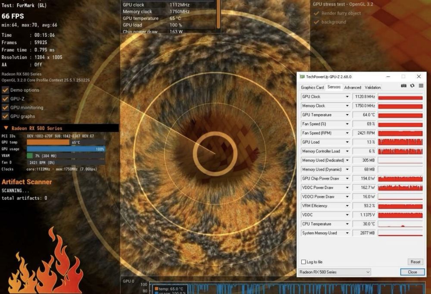Open the System Memory Used dropdown
The image size is (431, 294).
click(x=347, y=233)
